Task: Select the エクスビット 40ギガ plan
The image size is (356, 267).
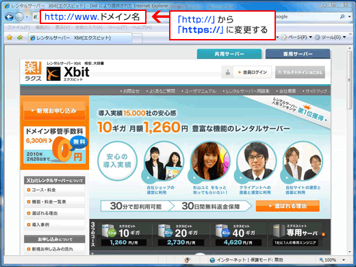Action: point(238,235)
